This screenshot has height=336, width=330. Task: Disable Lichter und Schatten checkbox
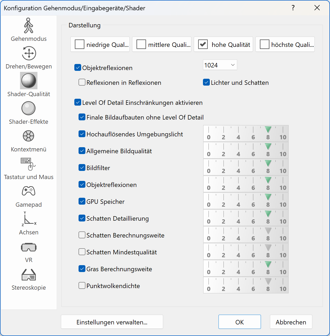206,82
